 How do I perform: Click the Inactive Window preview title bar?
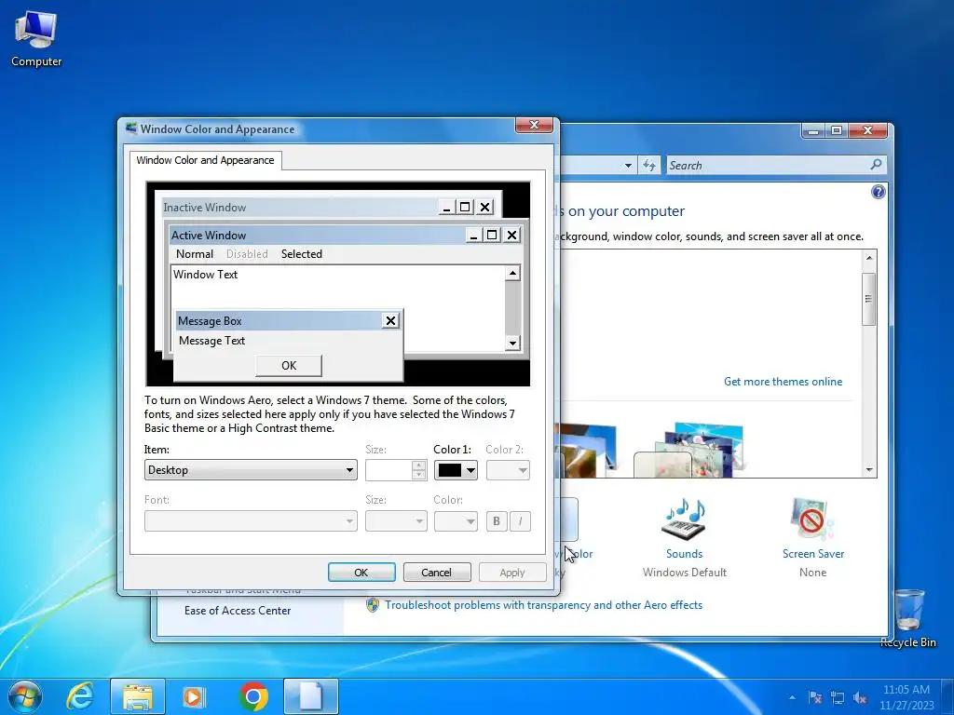coord(299,208)
